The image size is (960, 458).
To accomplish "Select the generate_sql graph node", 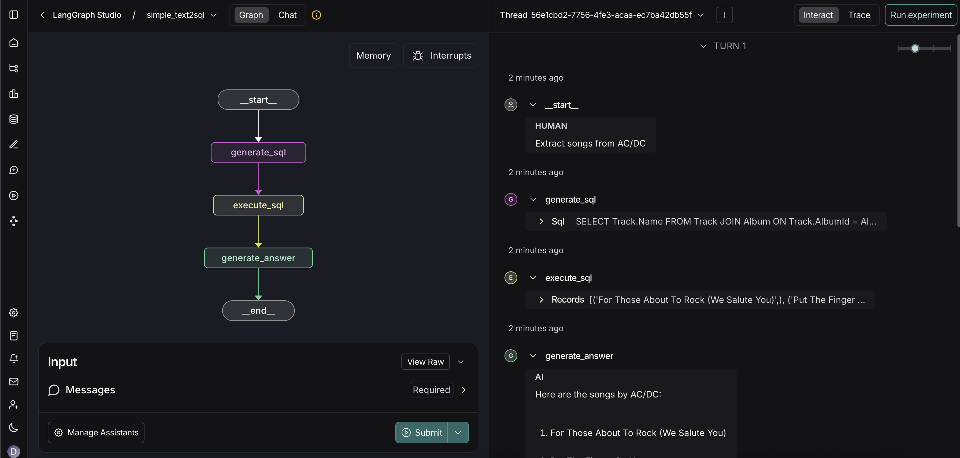I will tap(258, 152).
